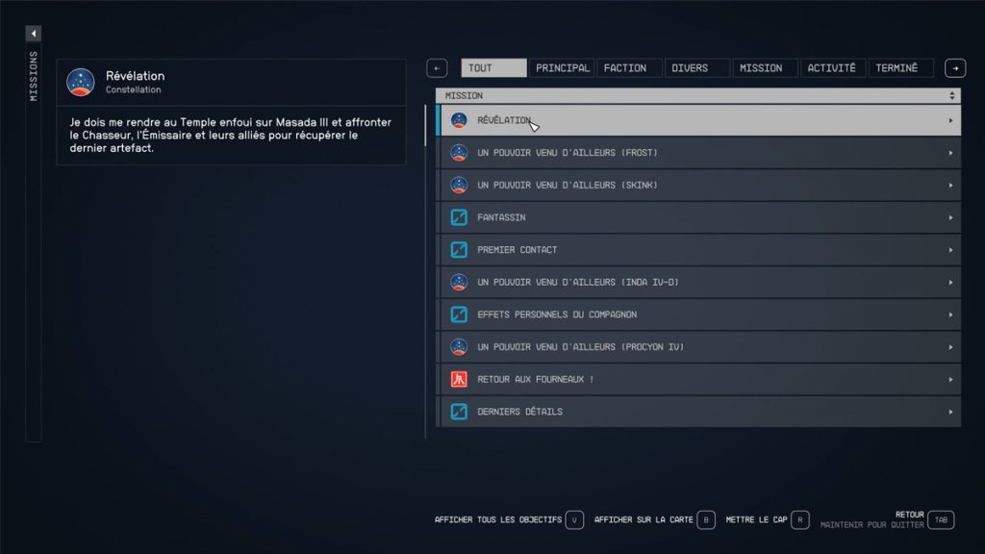Click the red faction icon on Retour aux Fourneaux
This screenshot has width=985, height=554.
point(457,379)
